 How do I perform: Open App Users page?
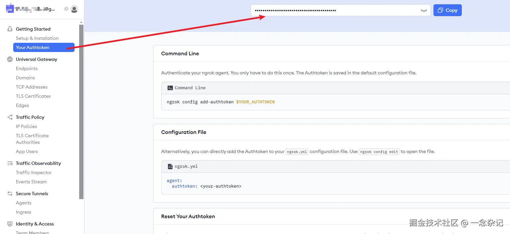[x=27, y=151]
